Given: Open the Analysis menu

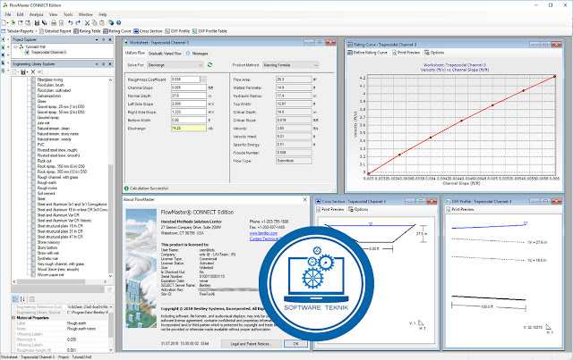Looking at the screenshot, I should pyautogui.click(x=36, y=14).
